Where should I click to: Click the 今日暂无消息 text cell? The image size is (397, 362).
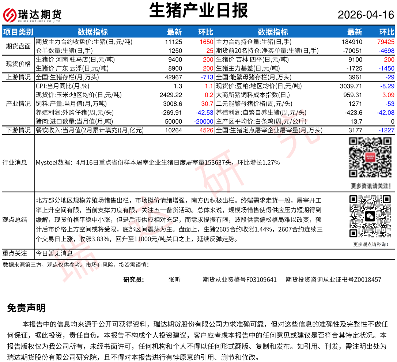54,253
